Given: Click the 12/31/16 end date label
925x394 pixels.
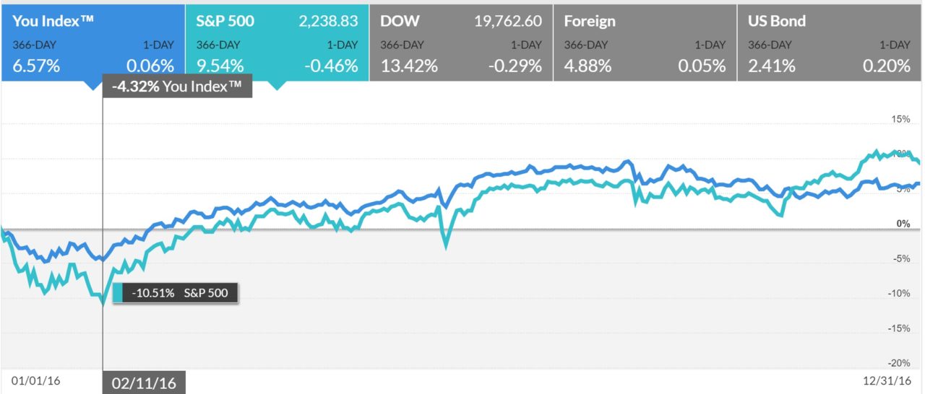Looking at the screenshot, I should (890, 380).
